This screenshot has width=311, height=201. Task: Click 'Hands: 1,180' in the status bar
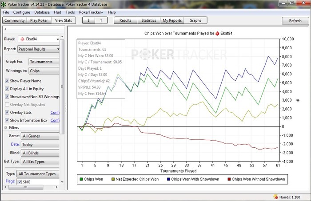click(x=290, y=197)
